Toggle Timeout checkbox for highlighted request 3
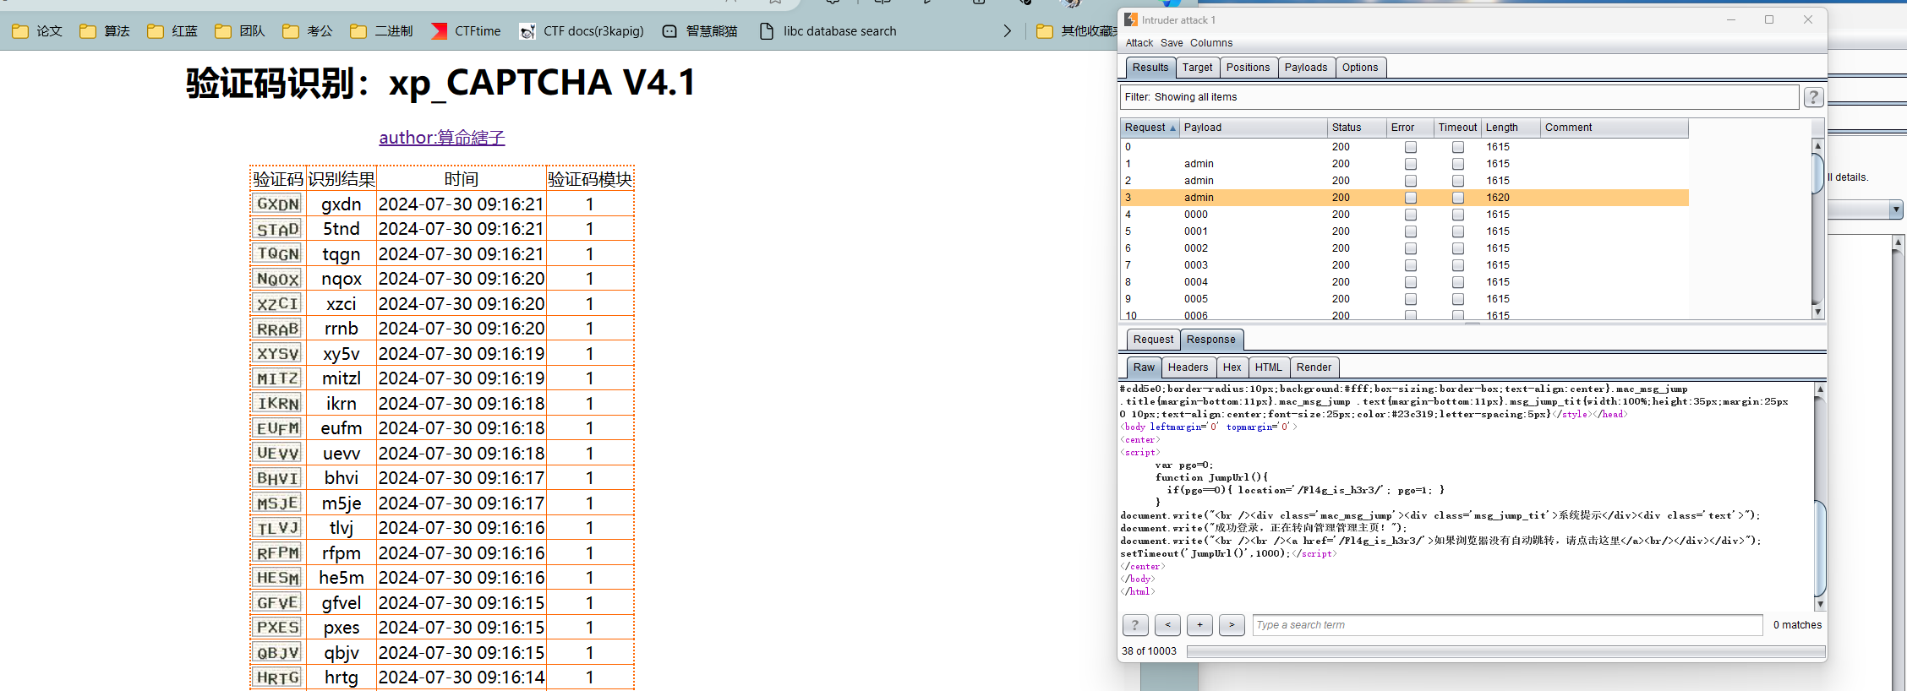This screenshot has width=1907, height=691. pos(1458,198)
